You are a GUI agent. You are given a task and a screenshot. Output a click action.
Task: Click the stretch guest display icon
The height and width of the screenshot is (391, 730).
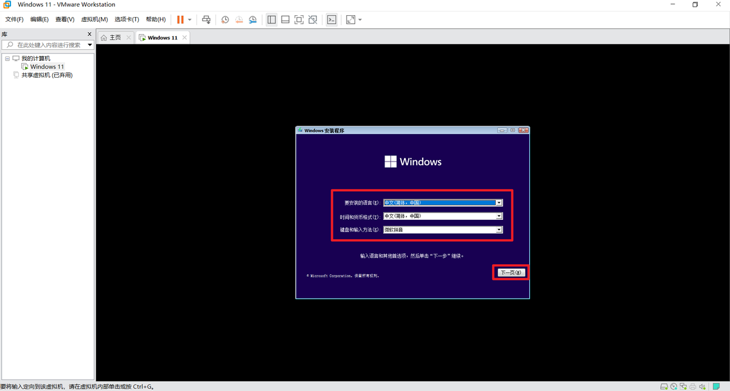[350, 19]
